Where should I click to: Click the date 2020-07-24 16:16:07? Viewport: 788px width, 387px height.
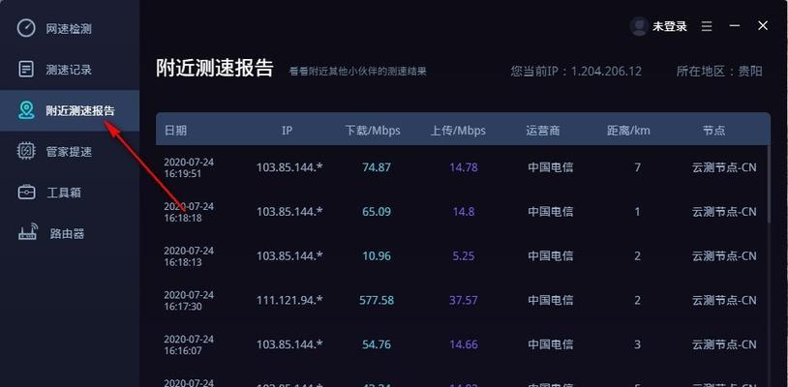[189, 344]
